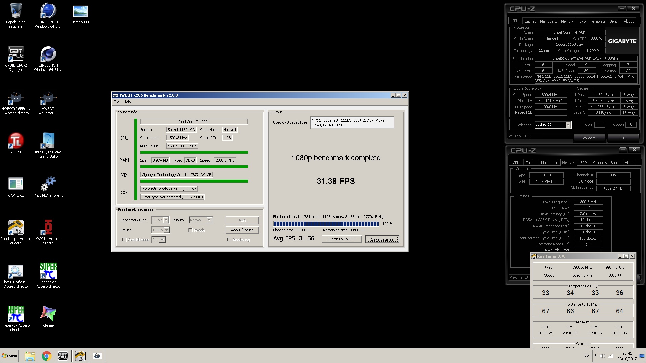
Task: Open the Preset 1080p dropdown
Action: coord(160,230)
